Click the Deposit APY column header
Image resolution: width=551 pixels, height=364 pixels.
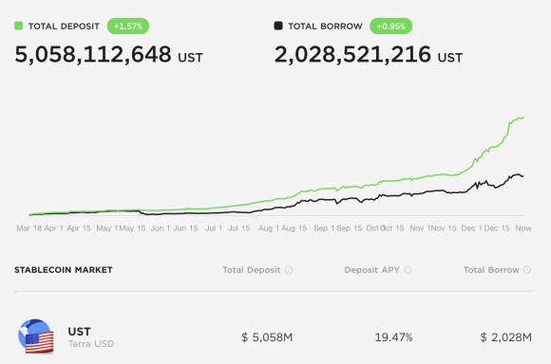pyautogui.click(x=371, y=270)
